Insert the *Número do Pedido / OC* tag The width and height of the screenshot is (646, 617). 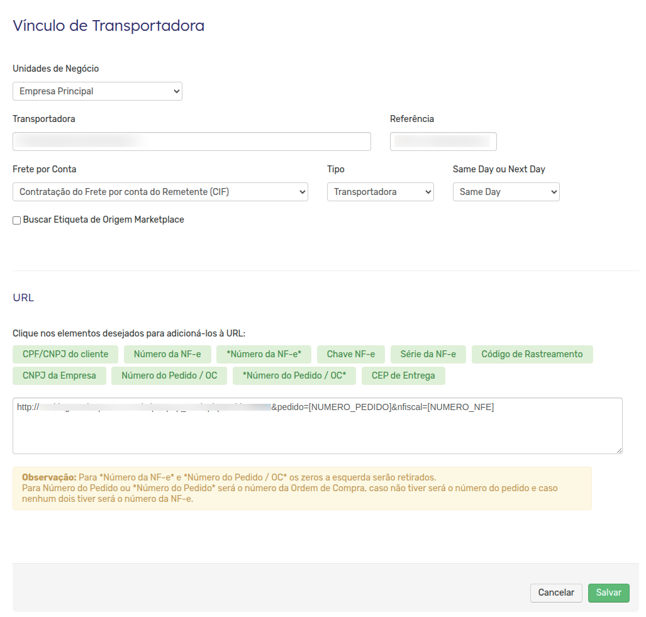click(294, 375)
